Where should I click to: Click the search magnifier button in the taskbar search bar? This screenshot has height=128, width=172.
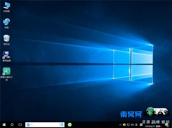62,125
